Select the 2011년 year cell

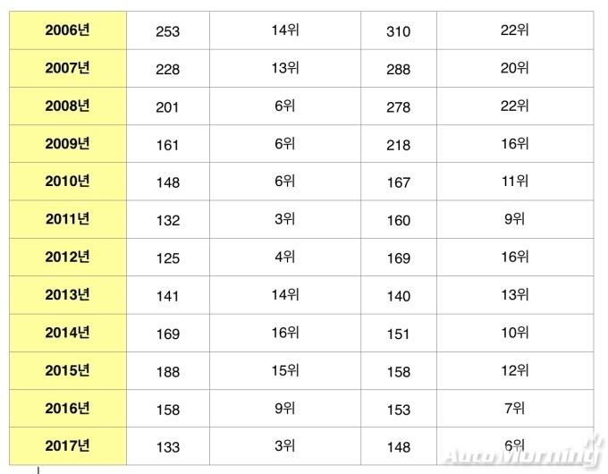68,219
